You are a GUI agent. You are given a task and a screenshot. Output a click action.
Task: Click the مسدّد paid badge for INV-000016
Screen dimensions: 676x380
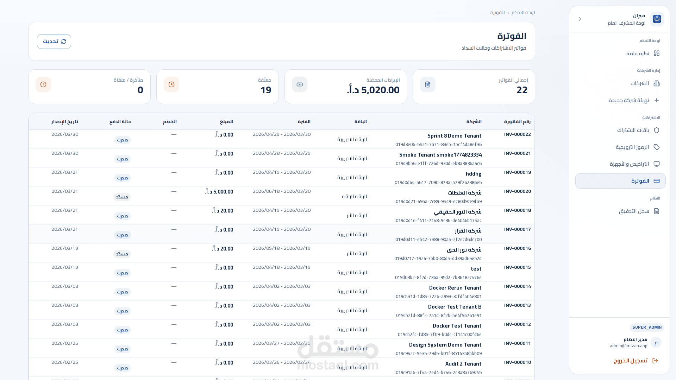pyautogui.click(x=122, y=254)
